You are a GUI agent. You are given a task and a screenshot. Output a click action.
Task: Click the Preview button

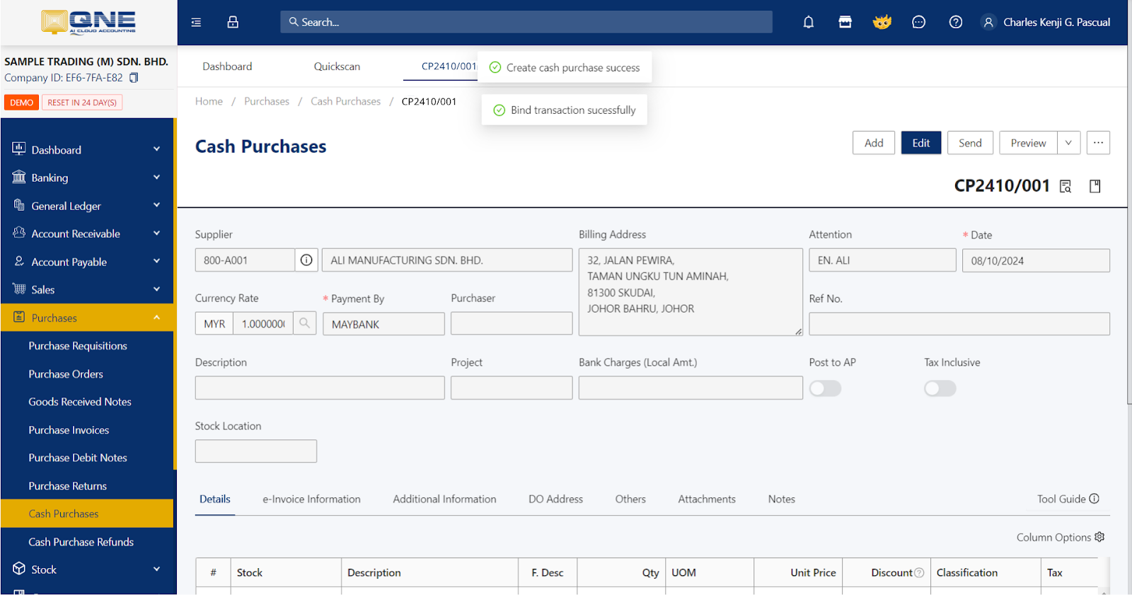1028,143
